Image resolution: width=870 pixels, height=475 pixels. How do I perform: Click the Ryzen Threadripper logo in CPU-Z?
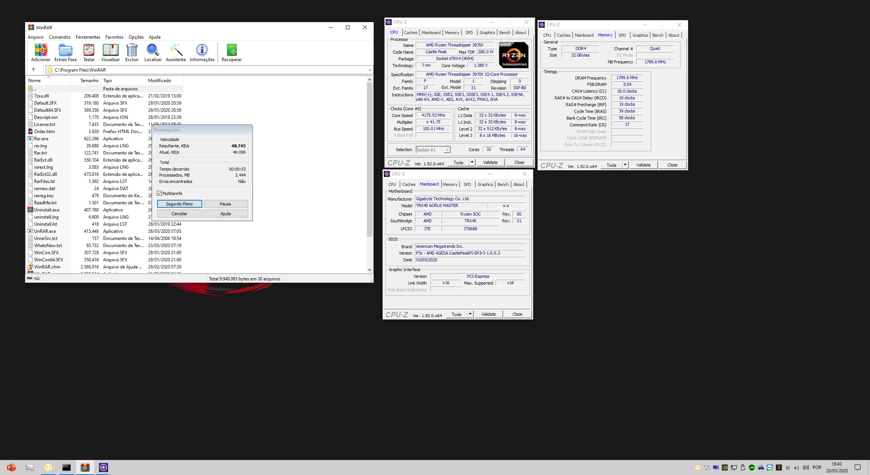pyautogui.click(x=514, y=55)
